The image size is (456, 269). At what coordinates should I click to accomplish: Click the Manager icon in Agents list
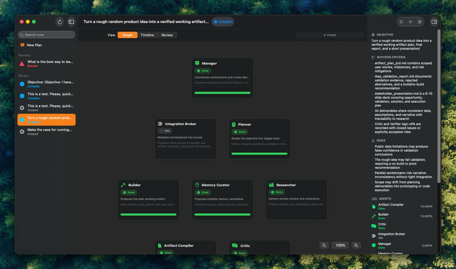pyautogui.click(x=374, y=245)
